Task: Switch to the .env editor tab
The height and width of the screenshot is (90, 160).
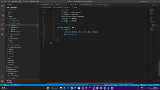Action: click(59, 5)
